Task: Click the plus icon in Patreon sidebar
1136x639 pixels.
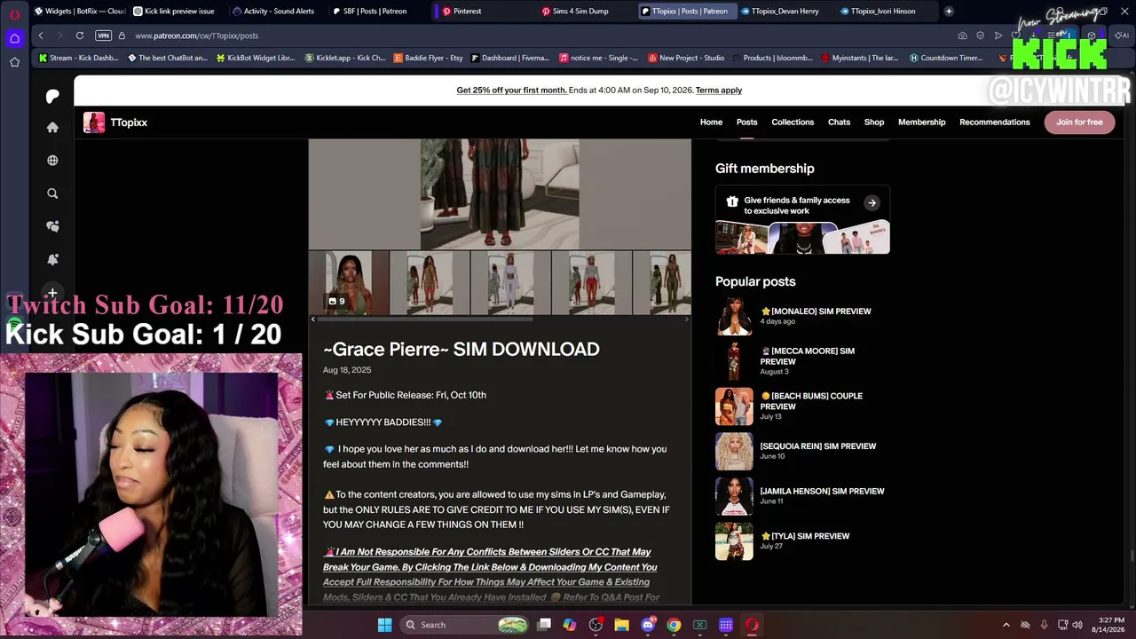Action: click(x=52, y=292)
